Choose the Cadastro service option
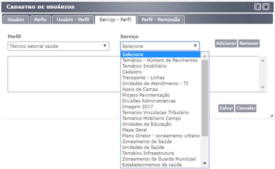 160,72
